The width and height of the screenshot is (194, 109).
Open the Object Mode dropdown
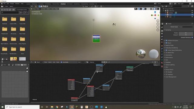(x=36, y=9)
